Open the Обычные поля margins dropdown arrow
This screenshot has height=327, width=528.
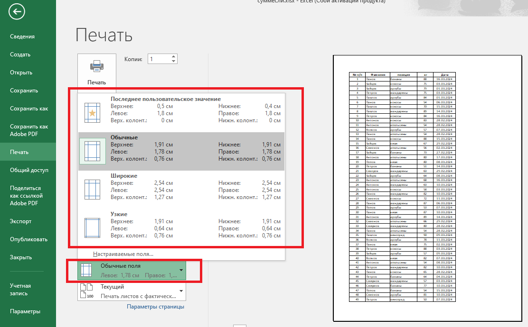coord(181,270)
